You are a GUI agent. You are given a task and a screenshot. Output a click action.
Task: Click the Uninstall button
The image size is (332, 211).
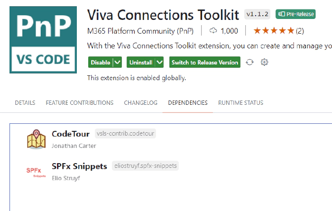click(x=141, y=62)
